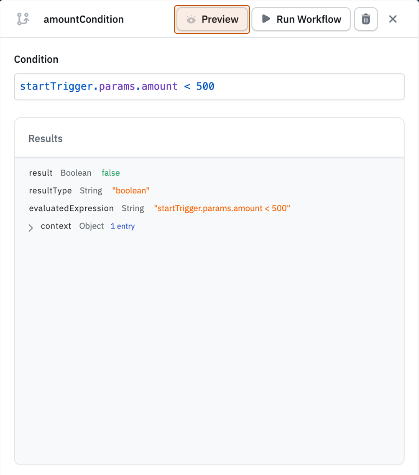Select the 'context' key label
The height and width of the screenshot is (475, 419).
pyautogui.click(x=56, y=226)
